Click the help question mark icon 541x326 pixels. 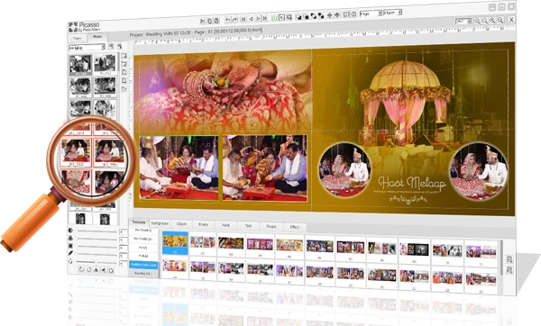[x=353, y=14]
